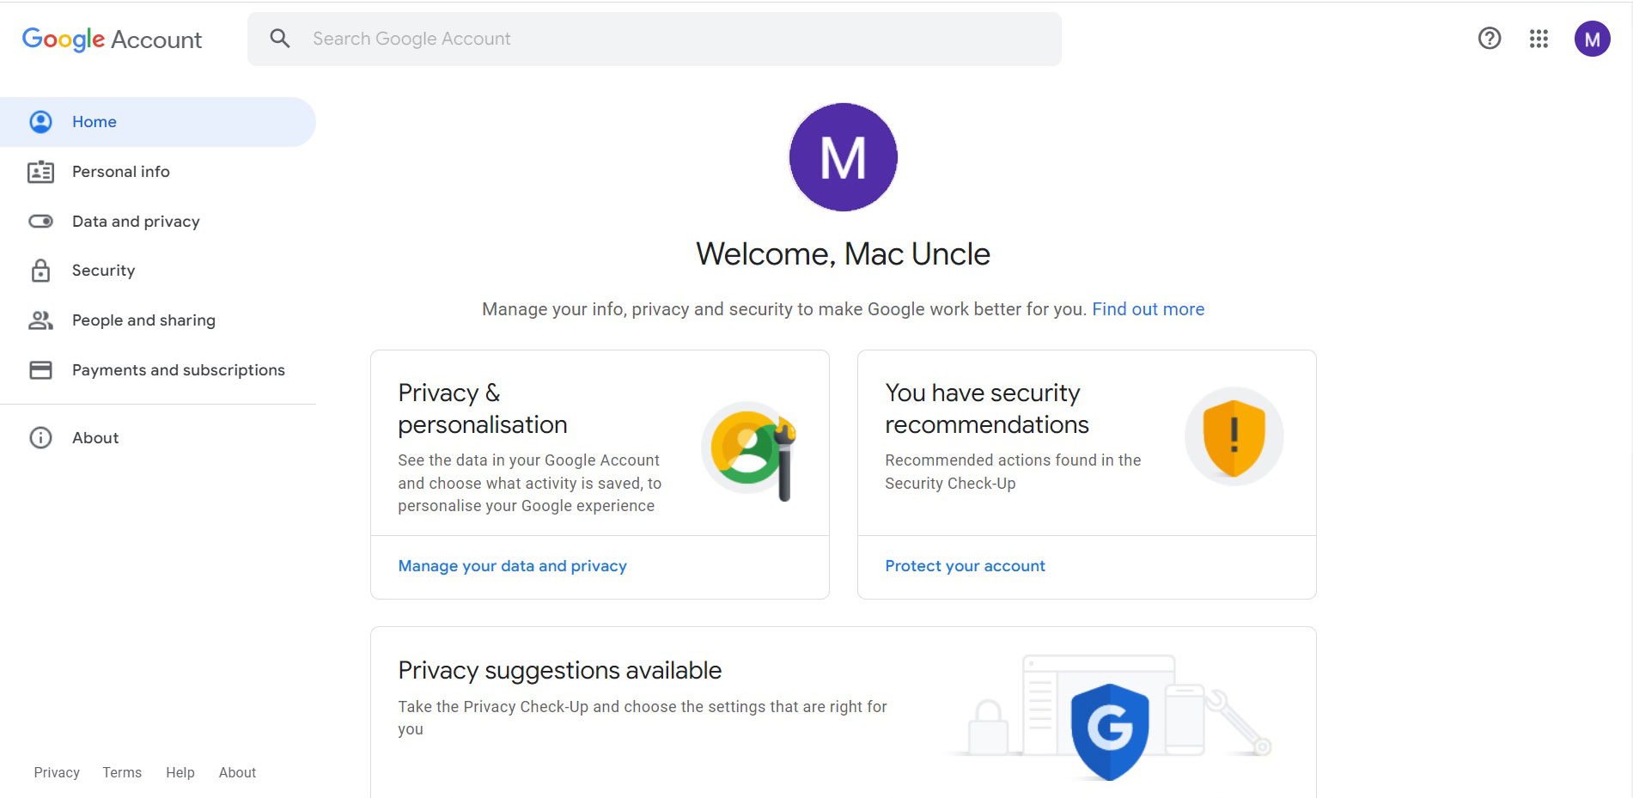The height and width of the screenshot is (798, 1633).
Task: Click the large M profile picture
Action: [x=843, y=157]
